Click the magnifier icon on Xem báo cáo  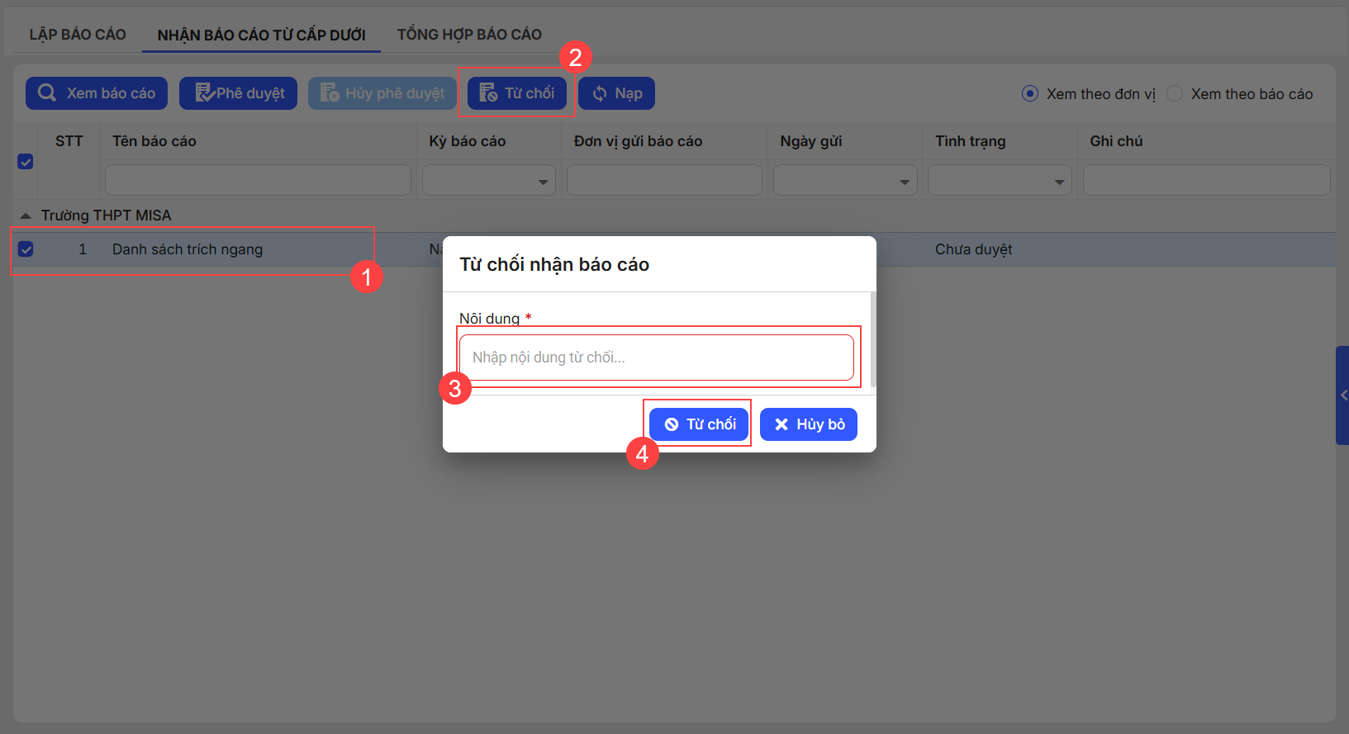(47, 93)
